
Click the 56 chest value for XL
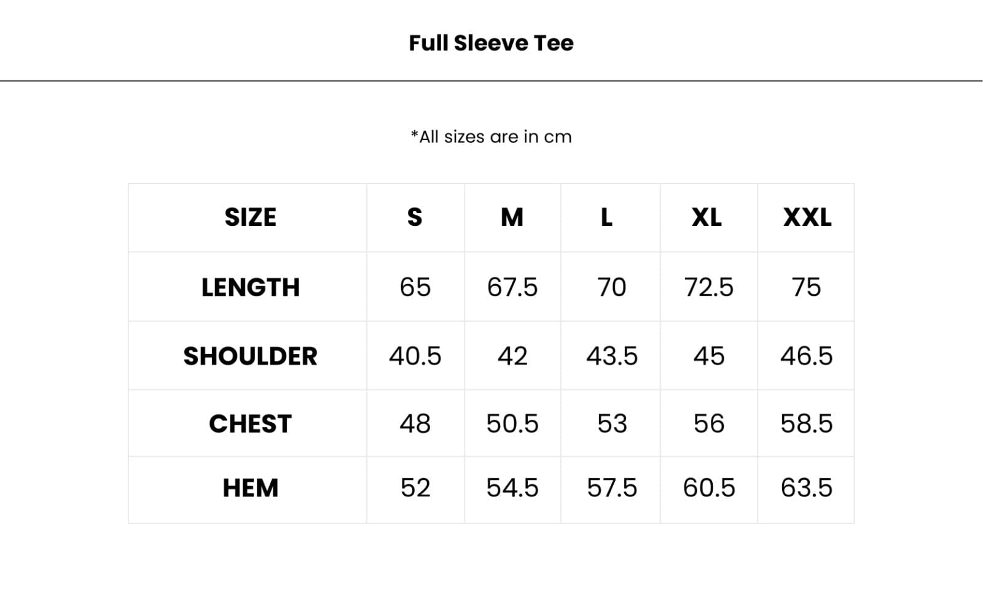(x=708, y=423)
